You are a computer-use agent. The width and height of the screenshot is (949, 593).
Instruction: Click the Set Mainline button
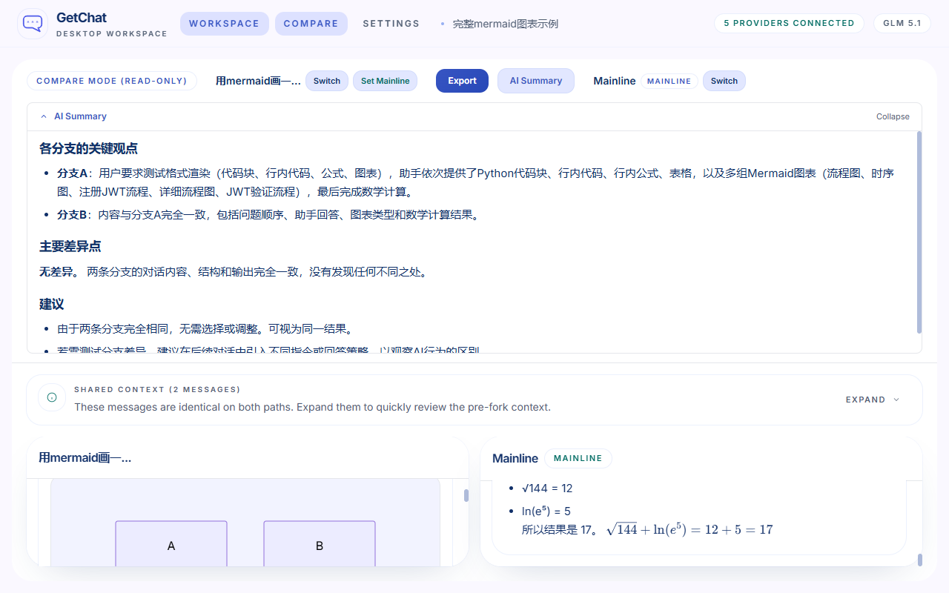(x=385, y=81)
